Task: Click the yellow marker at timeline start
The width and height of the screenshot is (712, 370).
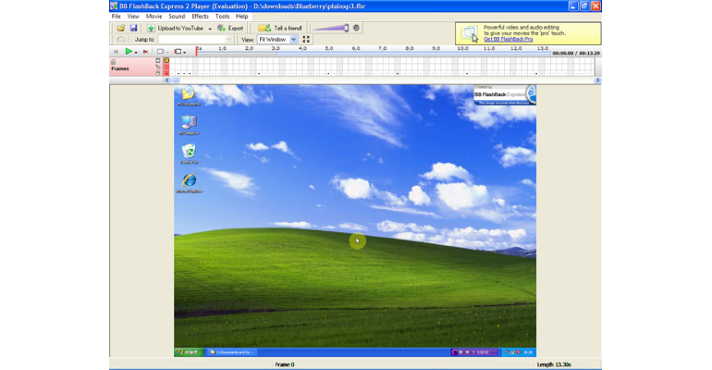Action: click(166, 60)
